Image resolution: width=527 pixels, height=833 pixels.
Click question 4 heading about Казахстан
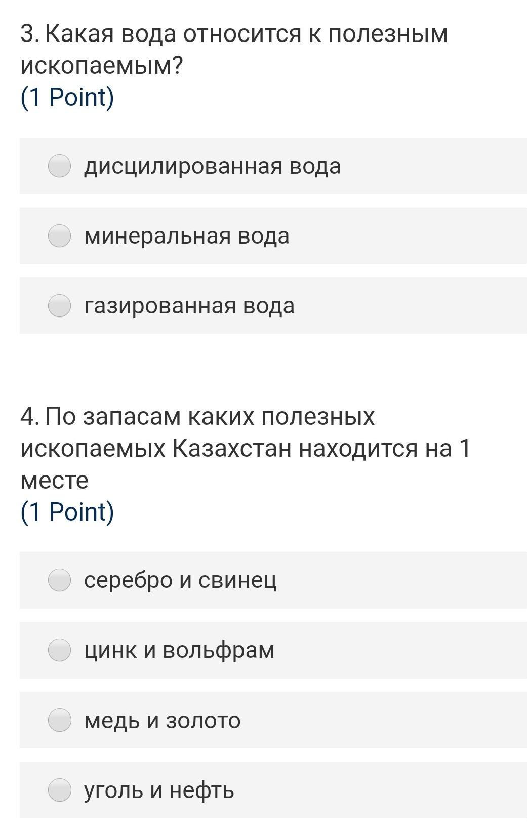point(245,433)
